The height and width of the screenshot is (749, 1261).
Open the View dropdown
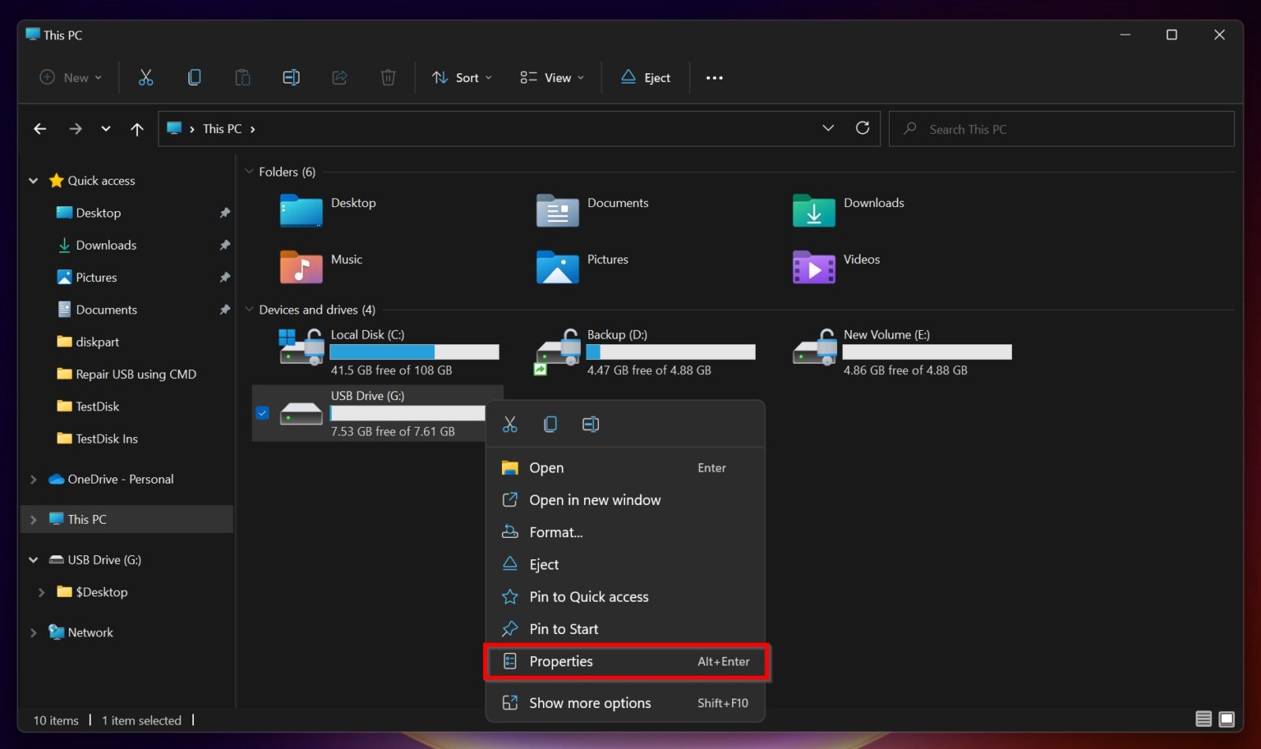(x=551, y=77)
